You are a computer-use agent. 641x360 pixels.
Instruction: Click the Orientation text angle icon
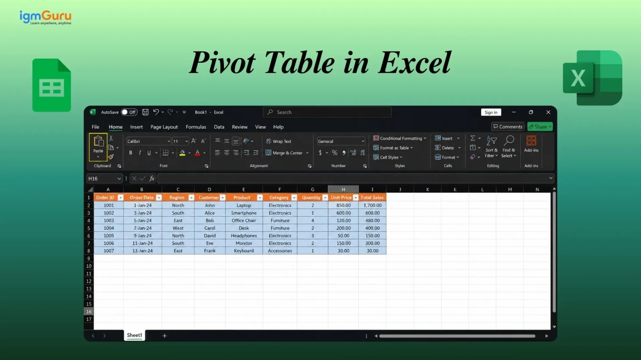246,141
